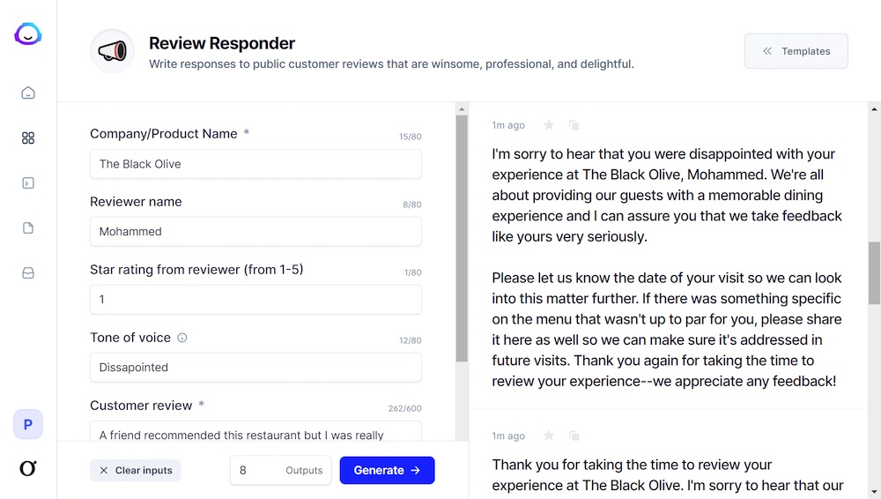The height and width of the screenshot is (499, 881).
Task: Click the Generate button
Action: (x=387, y=470)
